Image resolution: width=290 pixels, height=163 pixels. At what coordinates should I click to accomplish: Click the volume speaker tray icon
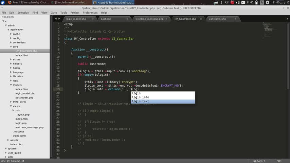[x=238, y=2]
